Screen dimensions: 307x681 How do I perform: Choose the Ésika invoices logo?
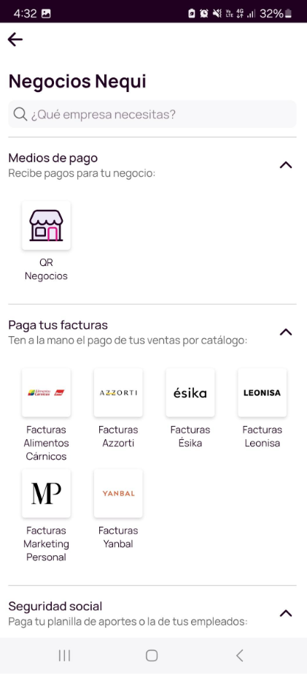(x=190, y=392)
